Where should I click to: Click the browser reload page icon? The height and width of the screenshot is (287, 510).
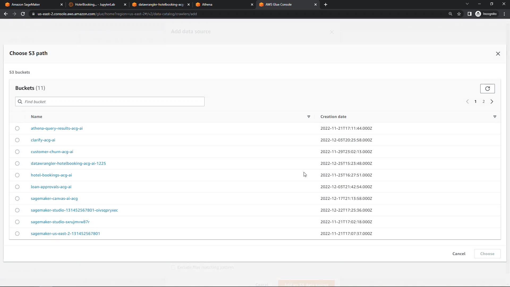click(x=23, y=14)
